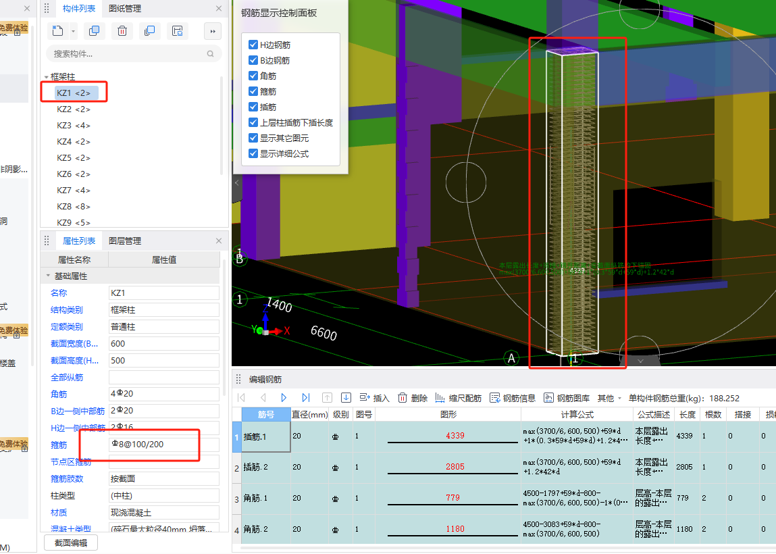The width and height of the screenshot is (776, 554).
Task: Click the 截面编辑 button
Action: tap(71, 543)
